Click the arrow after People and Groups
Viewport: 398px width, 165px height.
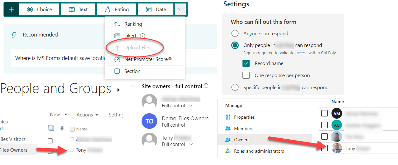coord(118,90)
